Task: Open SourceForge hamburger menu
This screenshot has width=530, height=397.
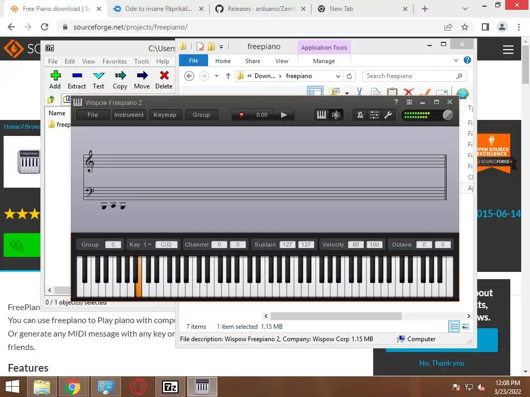Action: 508,50
